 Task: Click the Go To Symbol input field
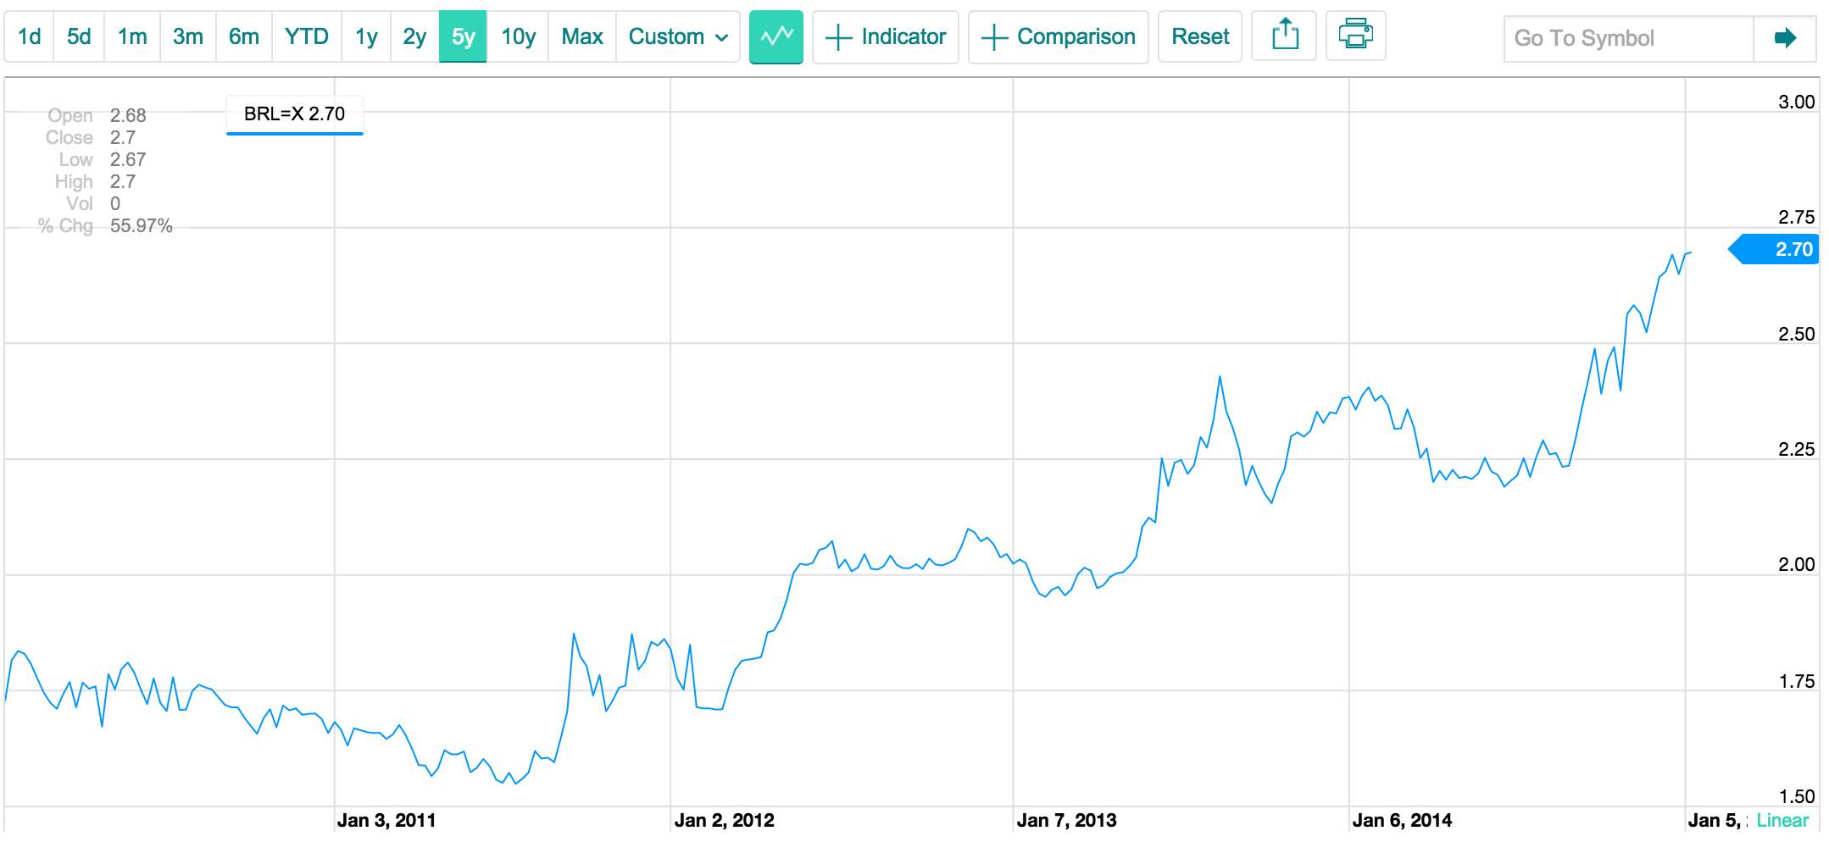[x=1627, y=38]
